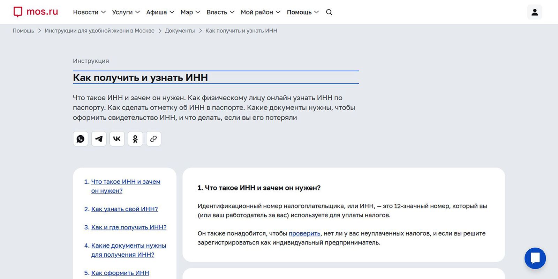Expand the Услуги menu
The height and width of the screenshot is (279, 558).
pos(126,12)
